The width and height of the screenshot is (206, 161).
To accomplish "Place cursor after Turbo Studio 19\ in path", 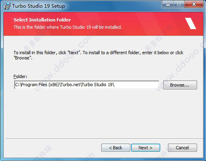I will pyautogui.click(x=115, y=85).
